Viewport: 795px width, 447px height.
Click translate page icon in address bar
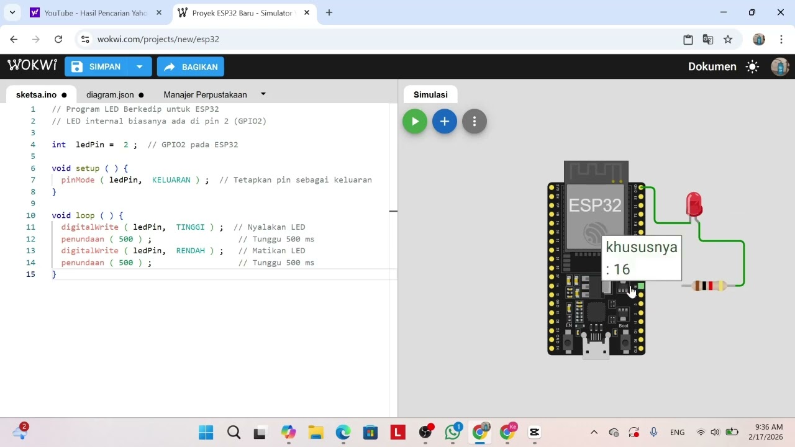pyautogui.click(x=708, y=39)
